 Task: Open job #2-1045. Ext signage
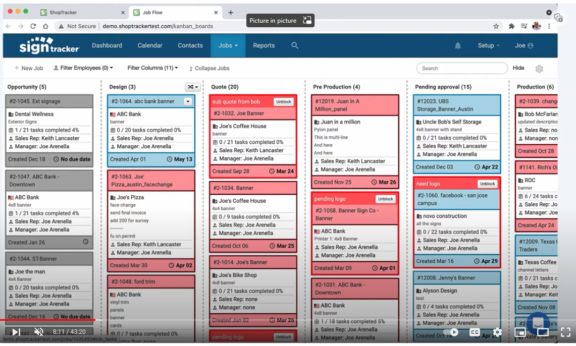tap(35, 101)
